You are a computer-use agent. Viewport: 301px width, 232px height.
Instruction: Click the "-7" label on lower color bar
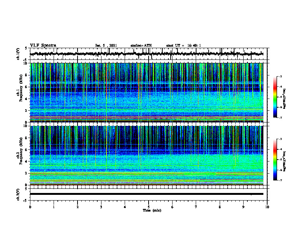[280, 180]
